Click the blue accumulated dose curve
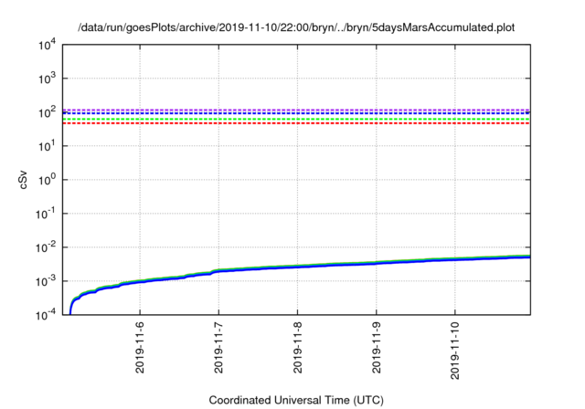This screenshot has height=409, width=585. (x=297, y=267)
